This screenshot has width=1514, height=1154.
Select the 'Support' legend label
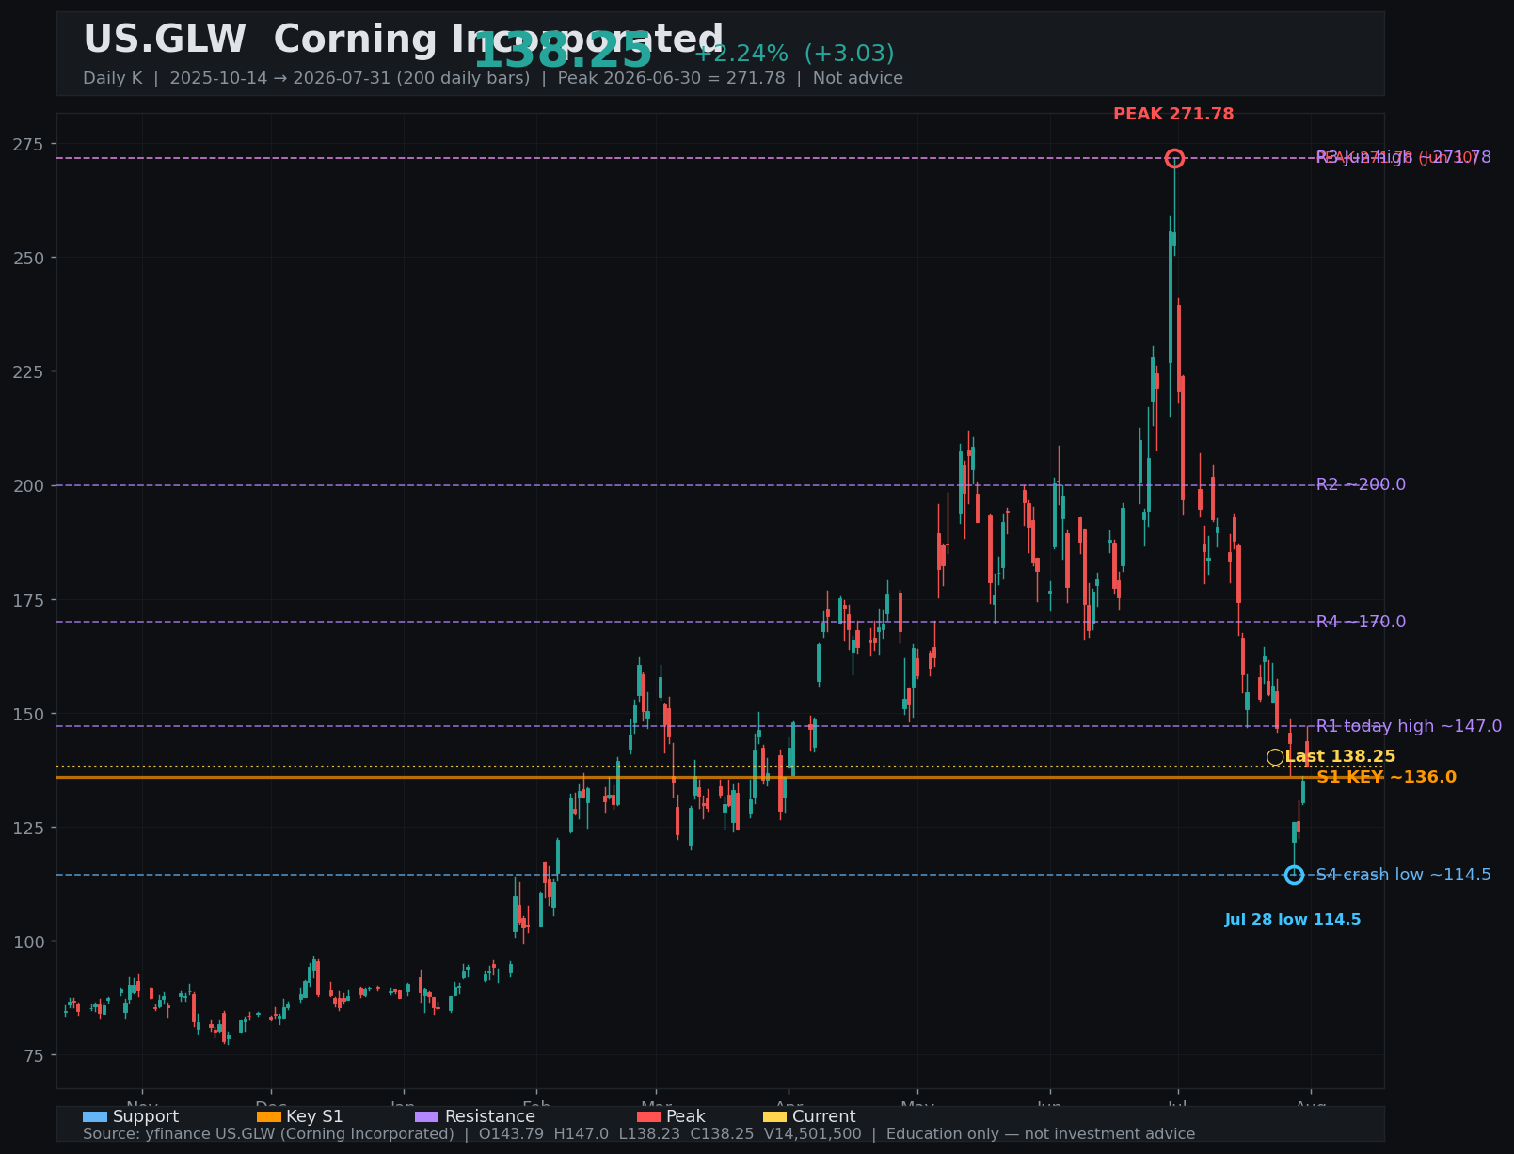(x=146, y=1117)
